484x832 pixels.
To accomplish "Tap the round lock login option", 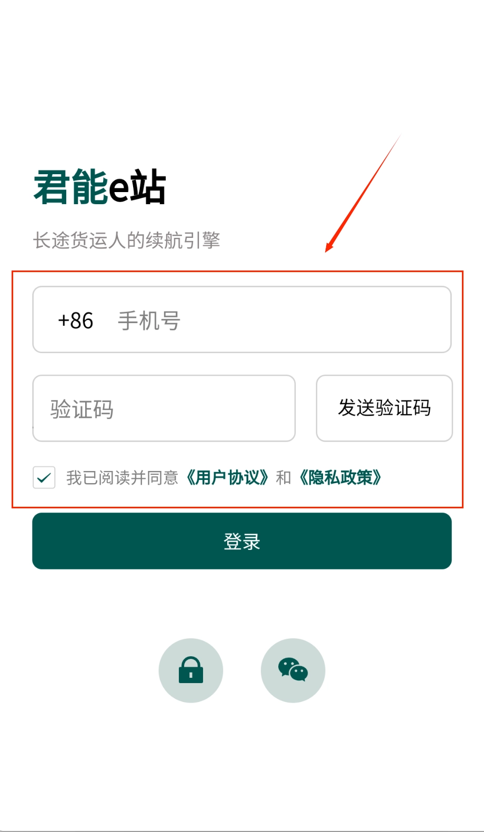I will pos(190,670).
